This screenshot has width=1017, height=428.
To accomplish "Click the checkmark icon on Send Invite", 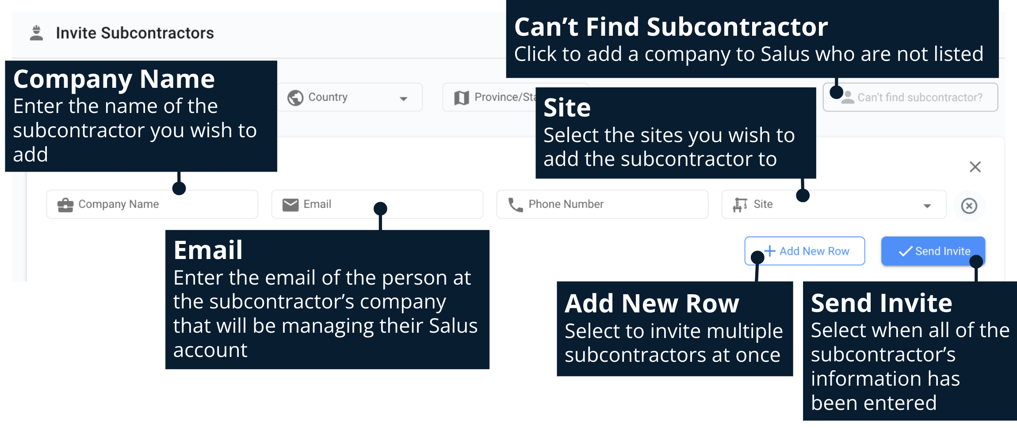I will pos(905,251).
